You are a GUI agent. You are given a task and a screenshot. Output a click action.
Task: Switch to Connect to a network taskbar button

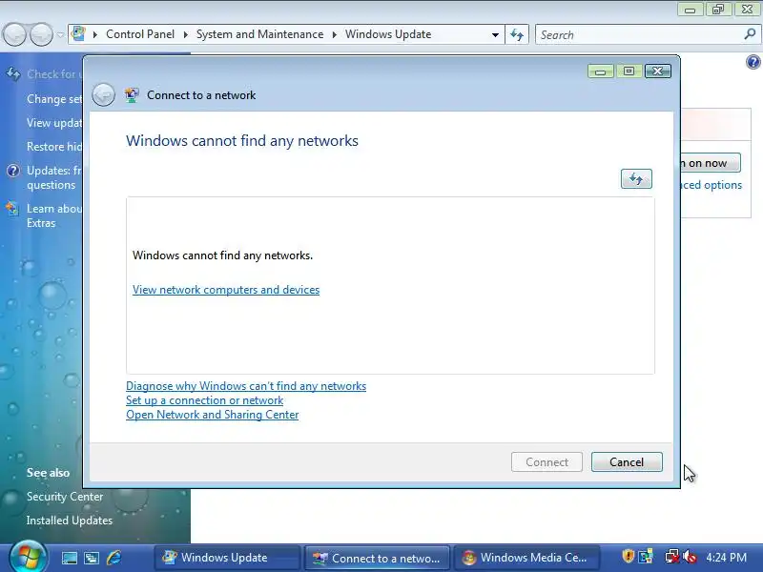(x=377, y=558)
